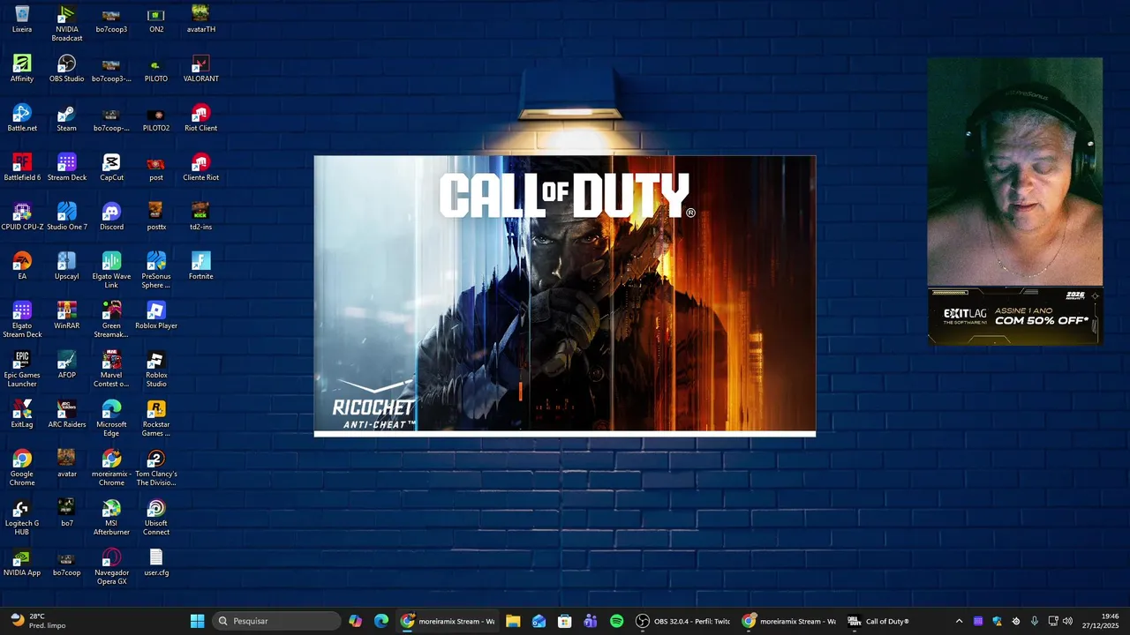Screen dimensions: 1130x635
Task: Open CPUID CPU-Z on the desktop
Action: pyautogui.click(x=22, y=217)
